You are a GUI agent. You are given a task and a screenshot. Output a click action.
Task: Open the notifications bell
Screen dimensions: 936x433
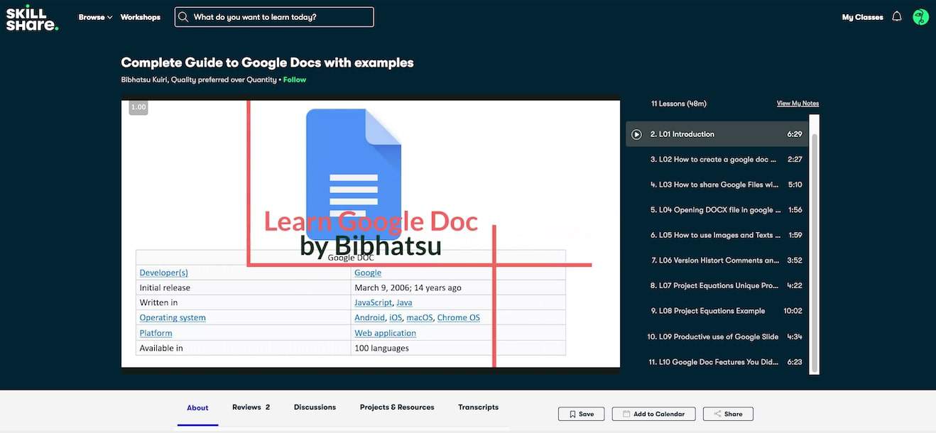pyautogui.click(x=897, y=16)
